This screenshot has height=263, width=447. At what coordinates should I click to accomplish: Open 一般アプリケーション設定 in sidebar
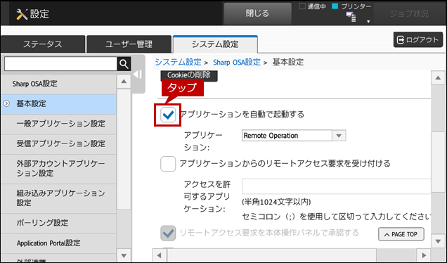click(x=59, y=124)
